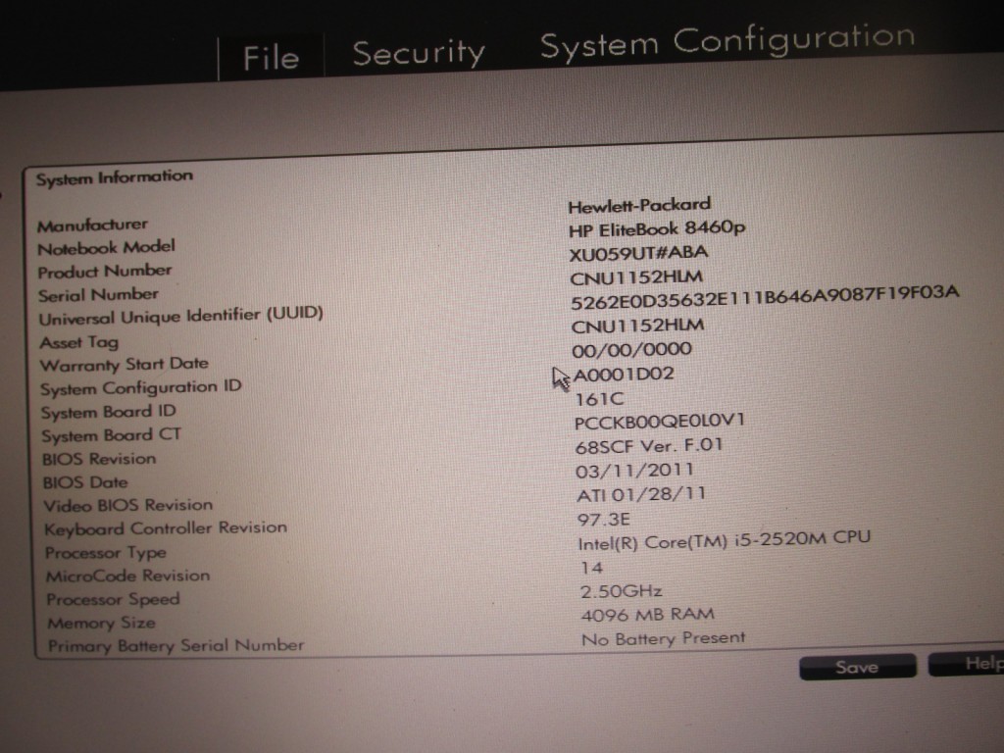Select warranty date 00/00/0000
The height and width of the screenshot is (753, 1004).
(632, 350)
